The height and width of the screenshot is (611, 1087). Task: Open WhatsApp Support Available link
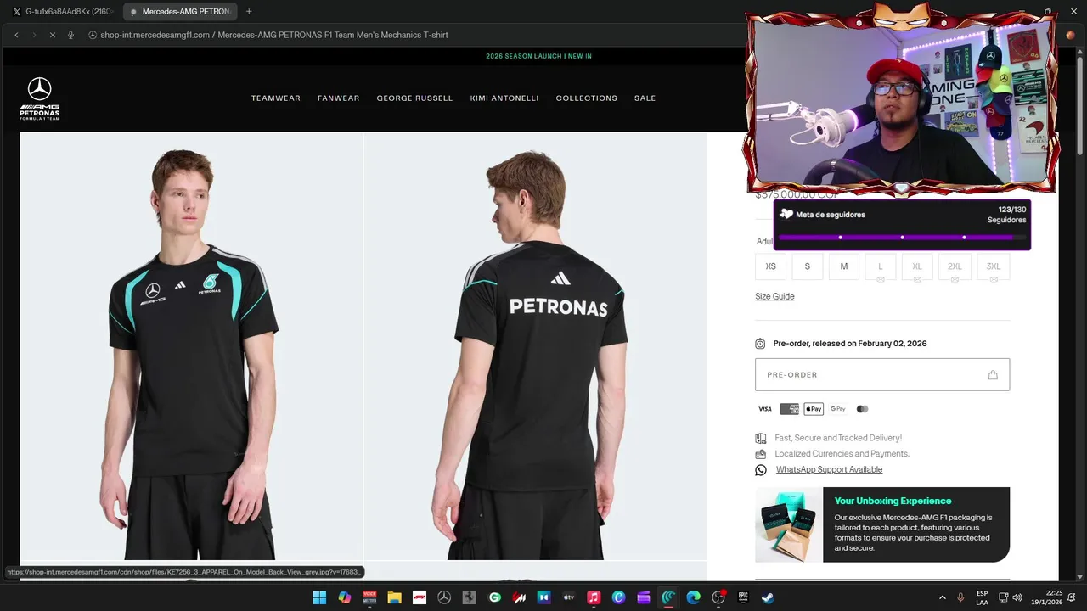[829, 470]
